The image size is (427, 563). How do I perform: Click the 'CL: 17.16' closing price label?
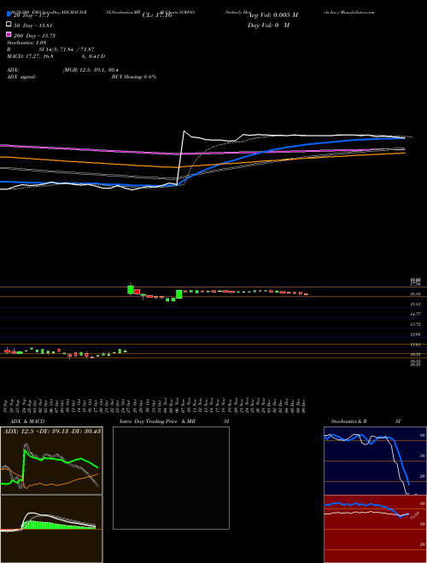click(x=157, y=15)
